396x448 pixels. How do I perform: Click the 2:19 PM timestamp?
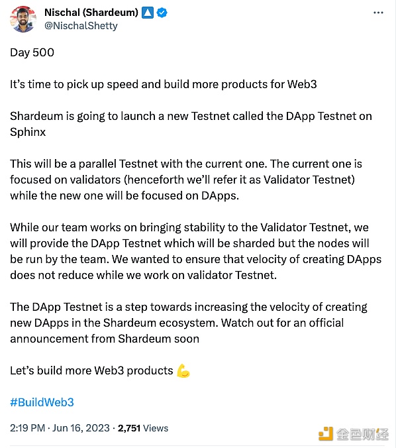(x=27, y=428)
